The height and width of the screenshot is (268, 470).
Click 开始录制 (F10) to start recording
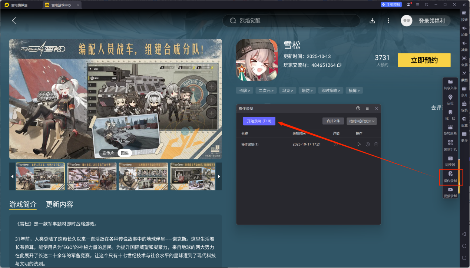pyautogui.click(x=259, y=121)
